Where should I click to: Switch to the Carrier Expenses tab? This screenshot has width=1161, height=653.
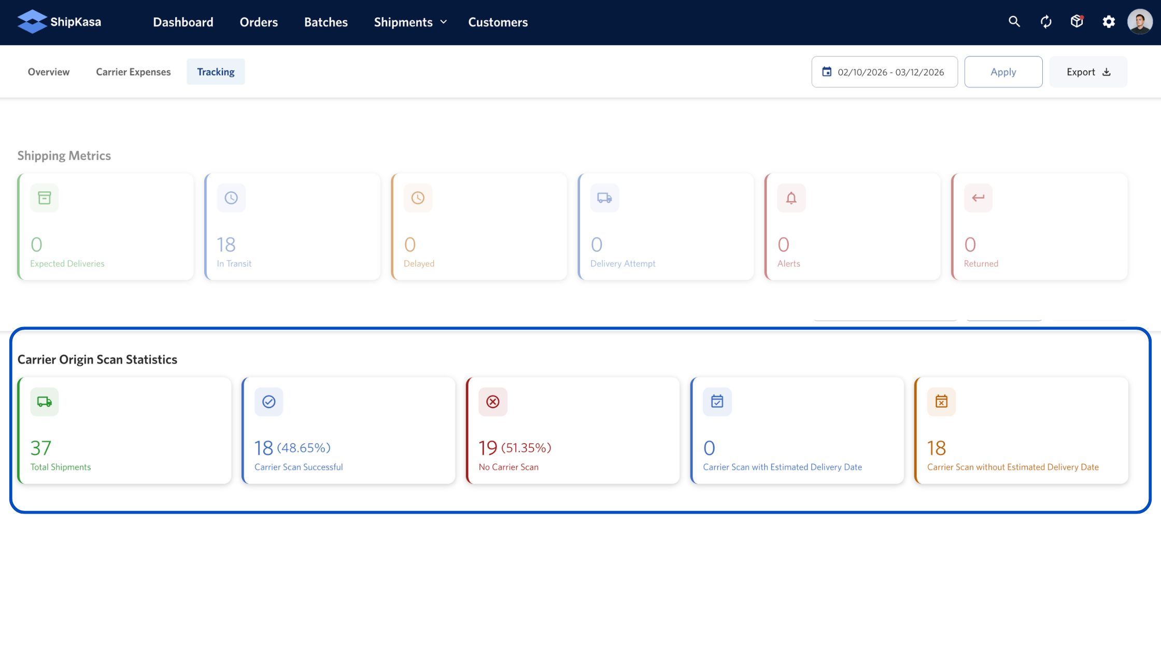tap(133, 72)
